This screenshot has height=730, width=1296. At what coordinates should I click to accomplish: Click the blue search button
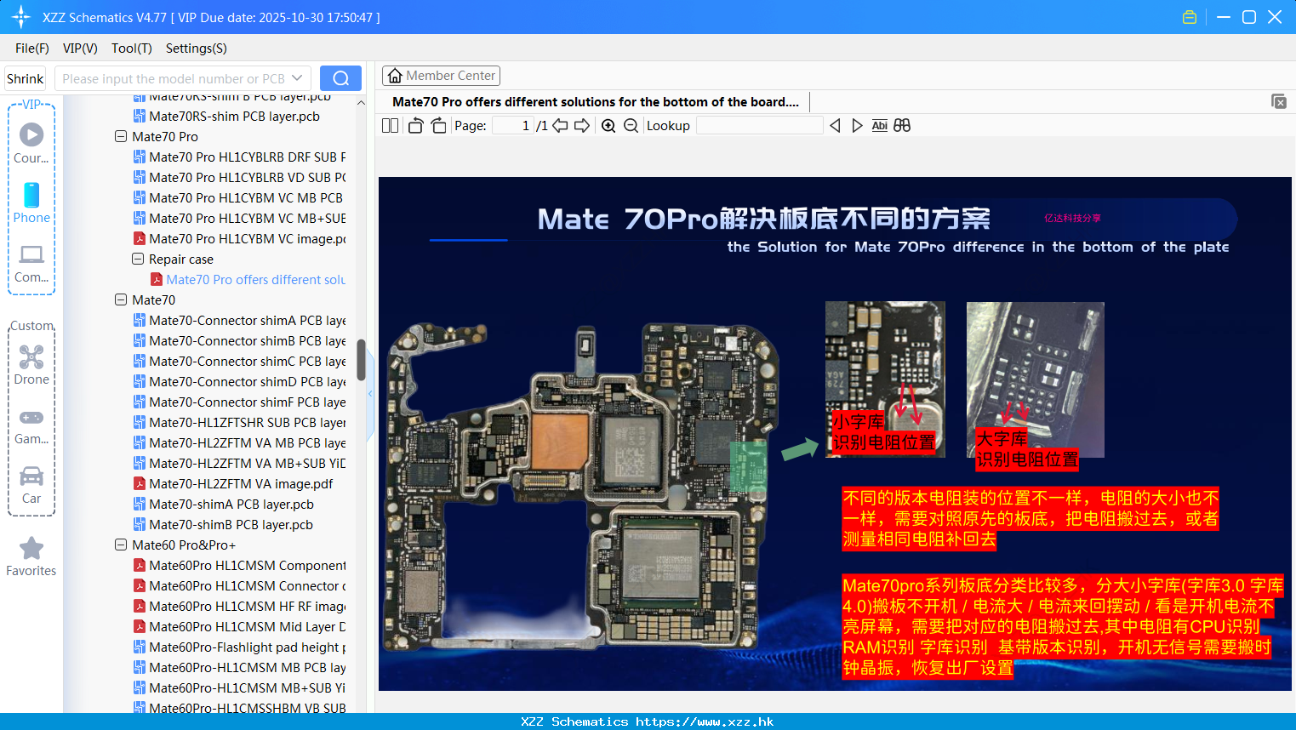click(340, 78)
